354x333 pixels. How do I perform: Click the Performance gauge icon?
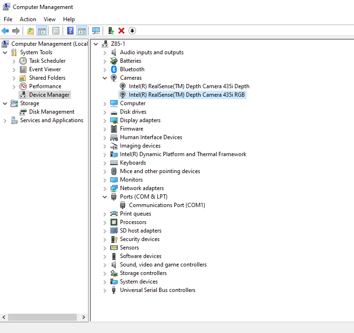click(x=23, y=86)
